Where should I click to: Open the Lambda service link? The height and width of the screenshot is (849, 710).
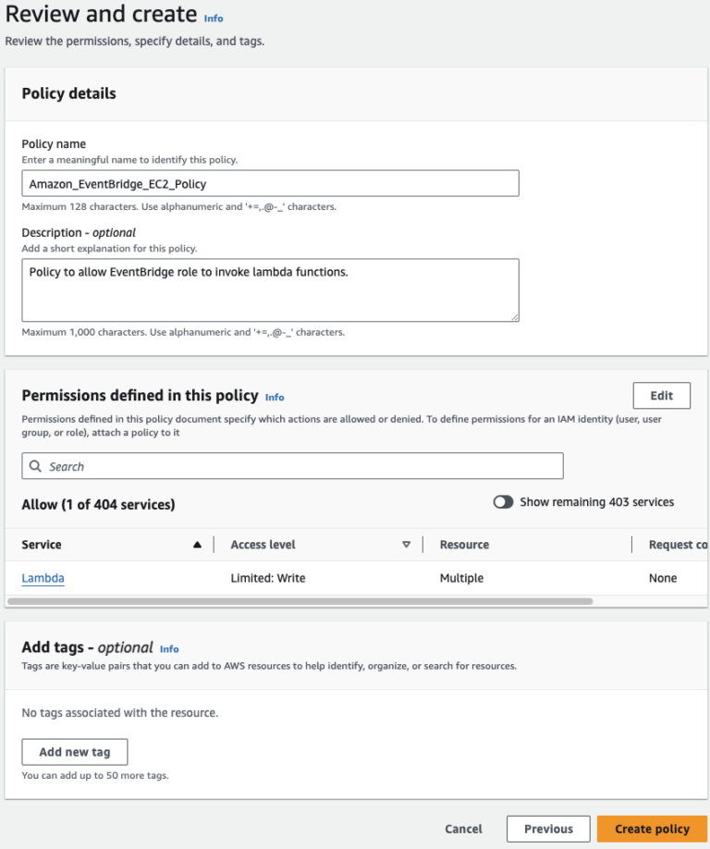(42, 577)
